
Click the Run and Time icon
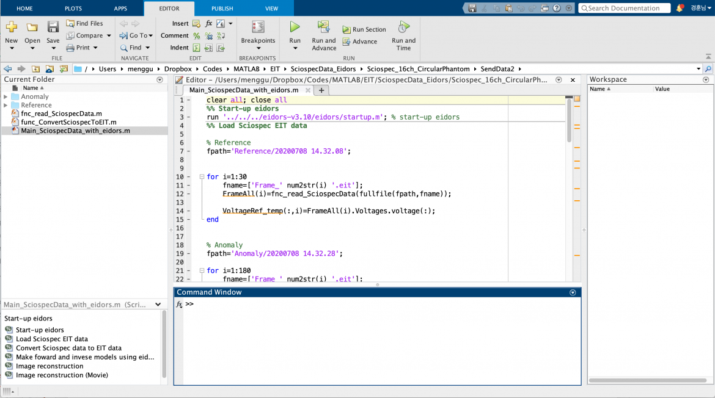click(x=403, y=27)
